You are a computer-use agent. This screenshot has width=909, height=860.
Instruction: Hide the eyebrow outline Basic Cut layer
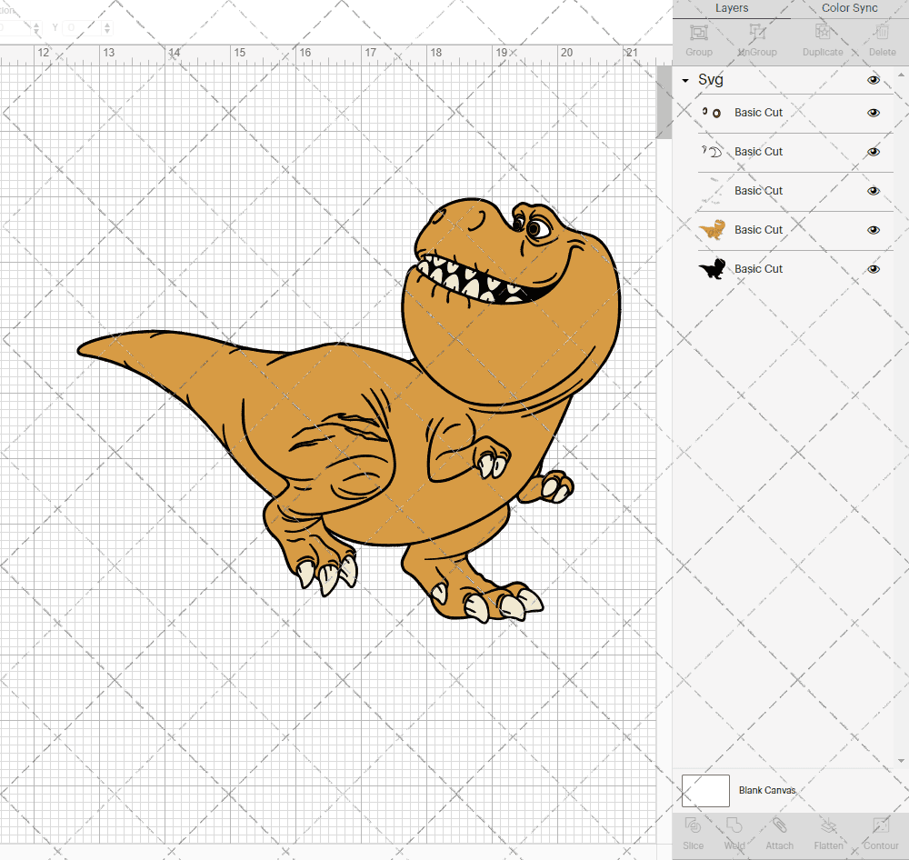click(x=873, y=152)
